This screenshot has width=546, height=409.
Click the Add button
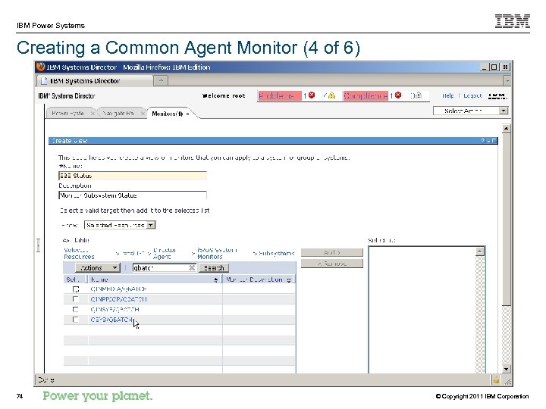pos(332,252)
